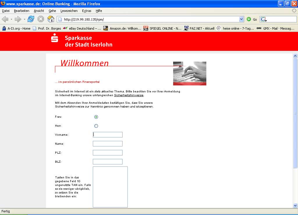Click the page scrollbar down arrow
The height and width of the screenshot is (215, 298).
pos(295,205)
